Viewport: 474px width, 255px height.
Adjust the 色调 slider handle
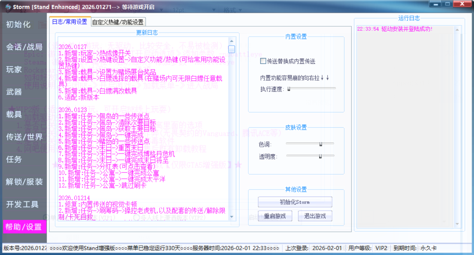(321, 144)
